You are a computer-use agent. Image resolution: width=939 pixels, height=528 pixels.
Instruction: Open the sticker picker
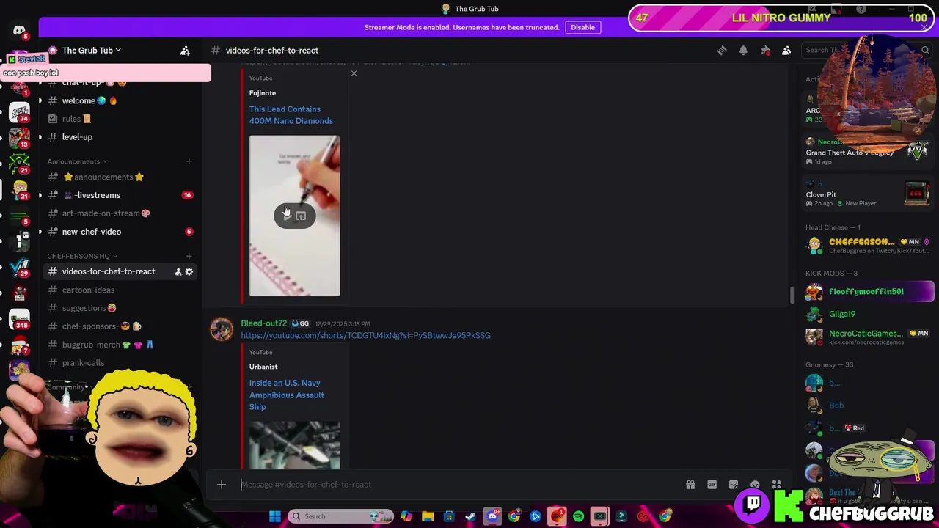(734, 484)
